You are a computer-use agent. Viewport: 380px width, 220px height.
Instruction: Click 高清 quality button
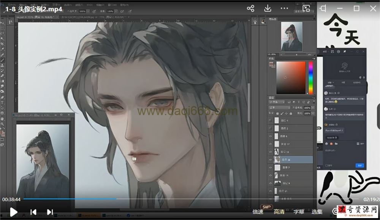pyautogui.click(x=279, y=212)
